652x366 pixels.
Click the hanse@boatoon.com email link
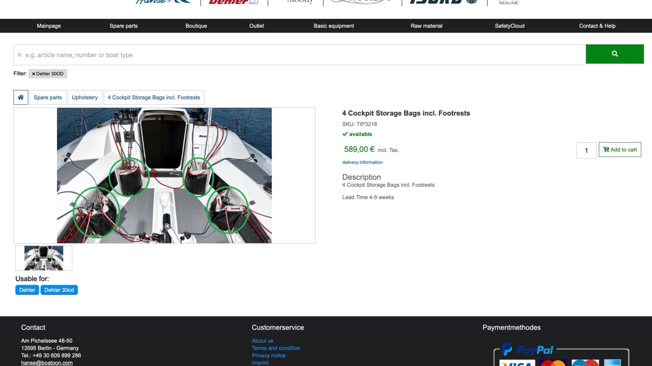click(x=47, y=363)
